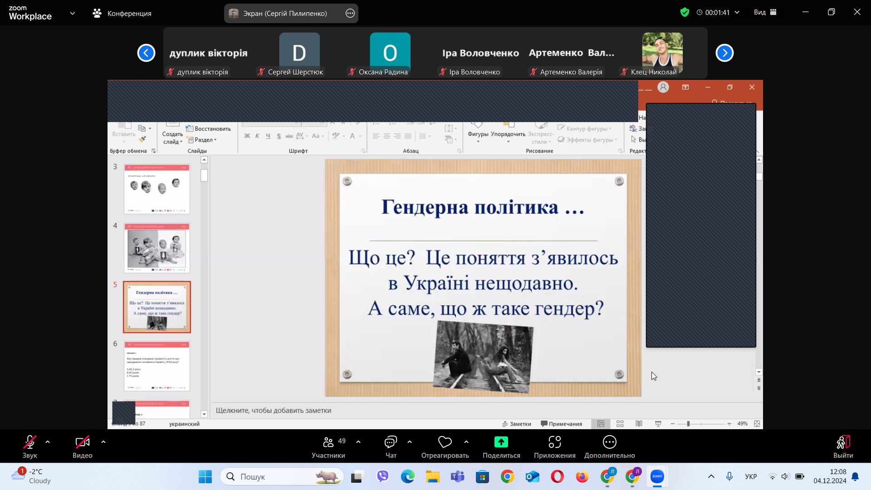Open the Приложения apps icon
This screenshot has height=490, width=871.
(554, 442)
